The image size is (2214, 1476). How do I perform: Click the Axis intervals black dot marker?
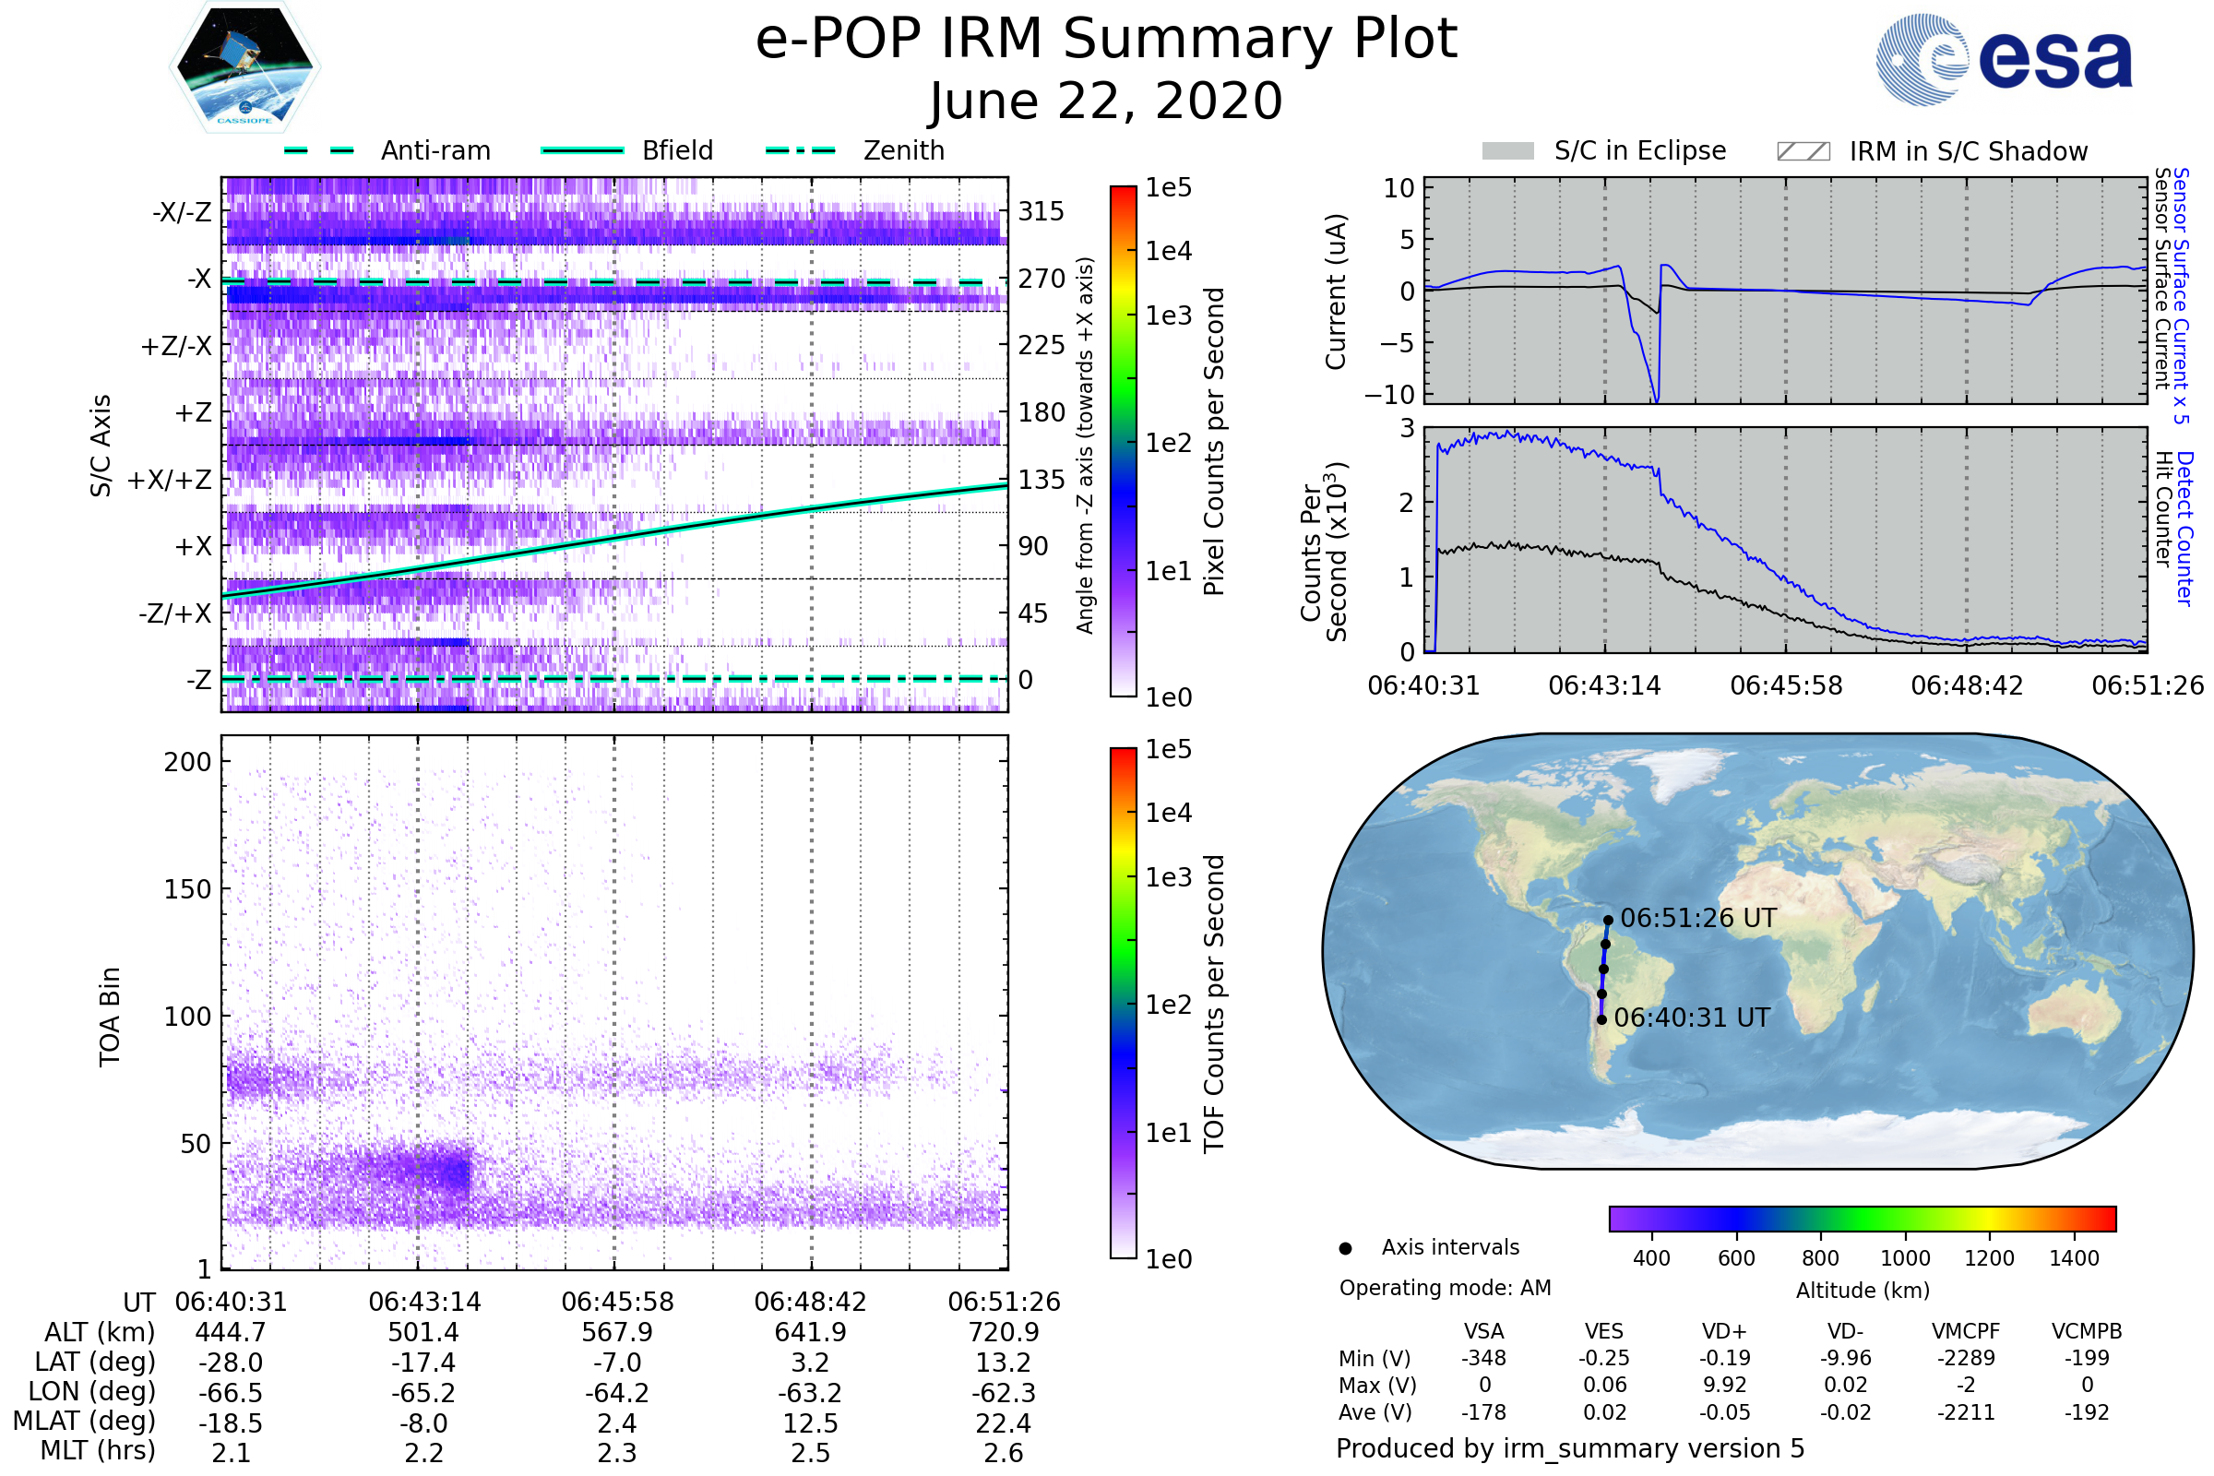1345,1248
